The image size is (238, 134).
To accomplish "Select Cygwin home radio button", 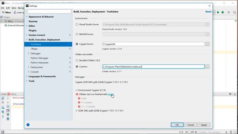I will point(77,44).
